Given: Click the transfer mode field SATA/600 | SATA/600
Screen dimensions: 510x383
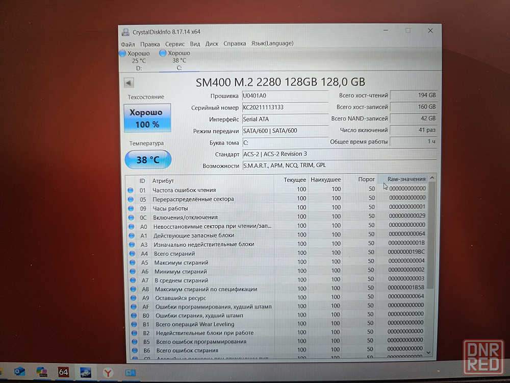Looking at the screenshot, I should (x=285, y=131).
